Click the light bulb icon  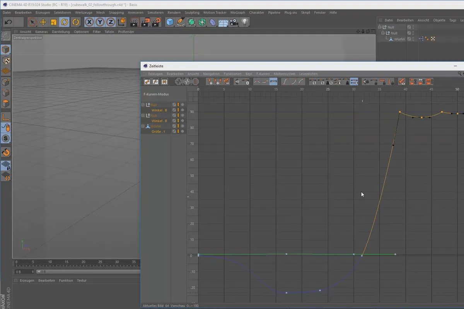245,22
